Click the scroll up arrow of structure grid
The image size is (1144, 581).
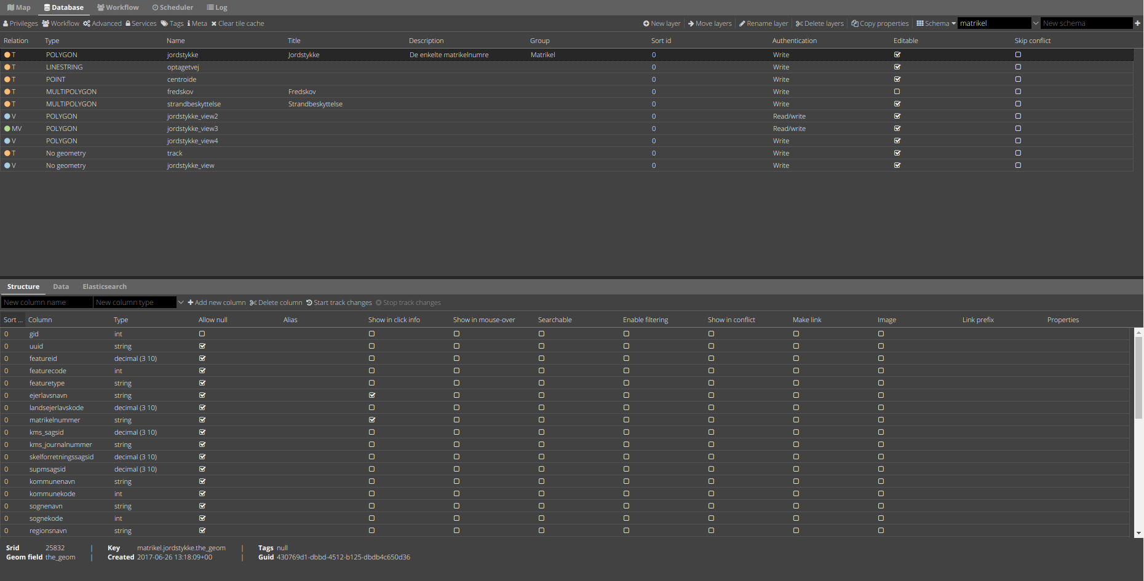[1138, 332]
